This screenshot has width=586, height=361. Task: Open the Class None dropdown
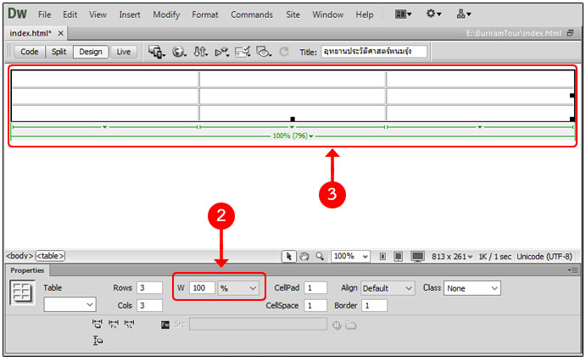[472, 288]
